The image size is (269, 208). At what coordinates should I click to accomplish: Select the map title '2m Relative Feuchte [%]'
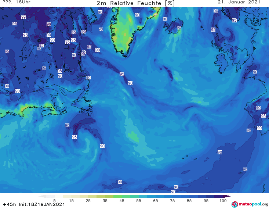(136, 3)
